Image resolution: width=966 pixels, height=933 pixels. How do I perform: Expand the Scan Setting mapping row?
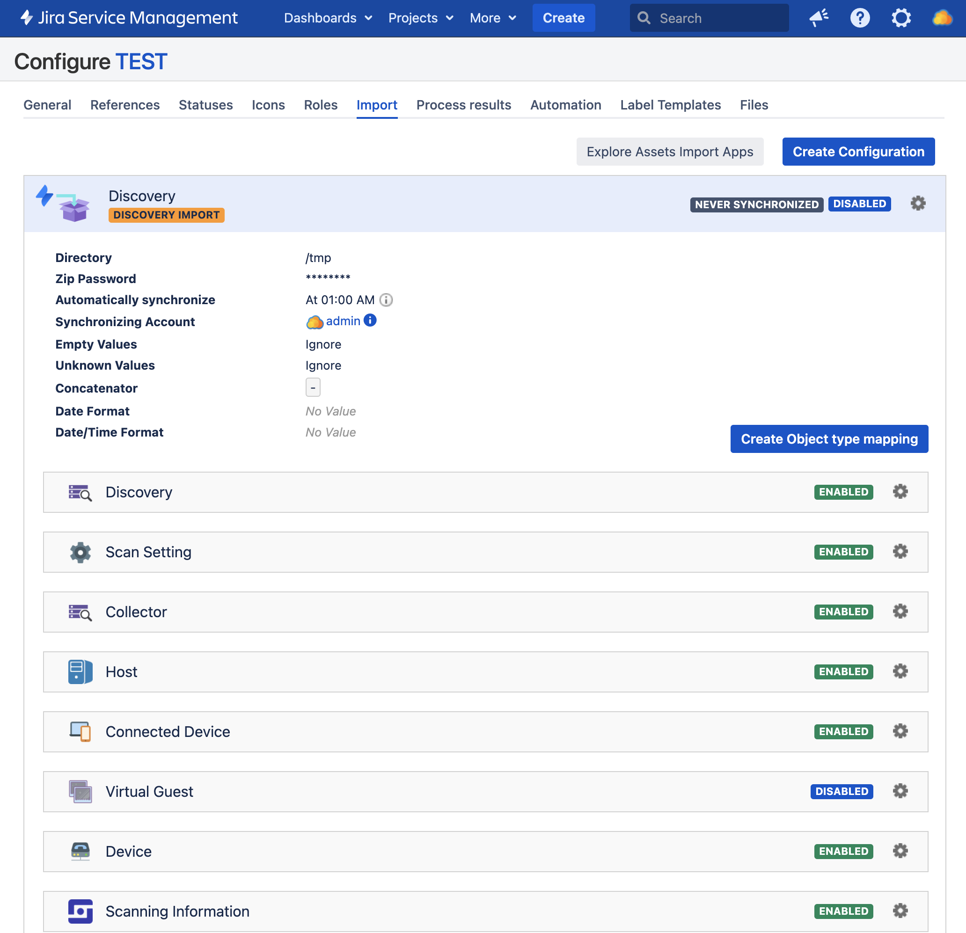point(485,552)
